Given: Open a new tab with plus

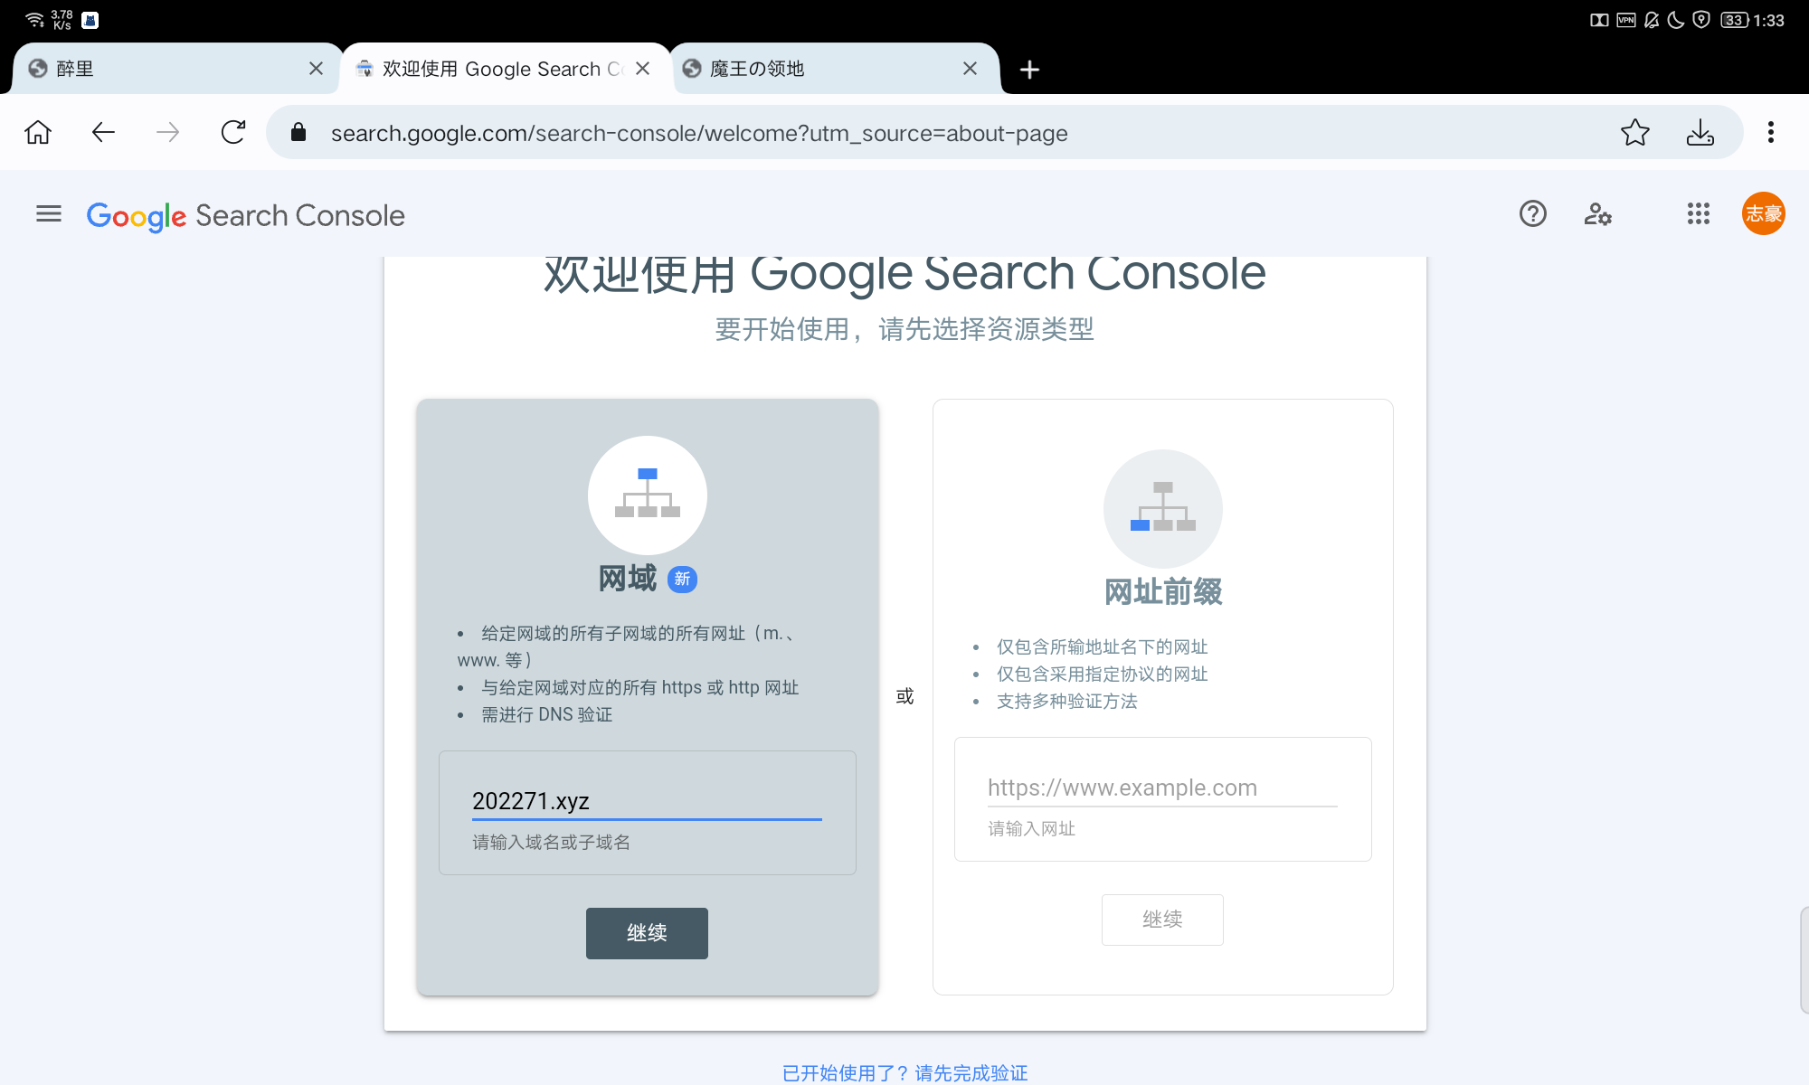Looking at the screenshot, I should 1029,70.
